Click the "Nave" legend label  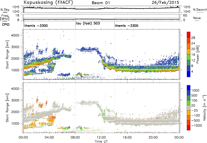[197, 18]
